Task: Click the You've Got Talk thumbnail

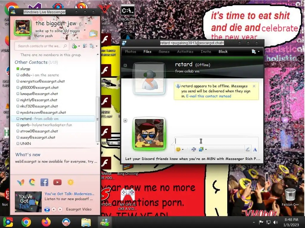Action: coord(28,202)
